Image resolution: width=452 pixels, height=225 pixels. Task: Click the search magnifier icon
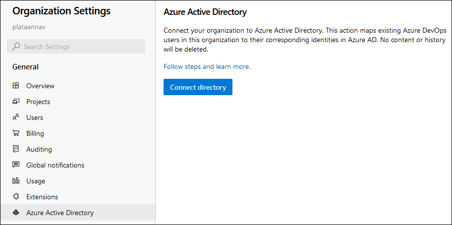coord(16,47)
